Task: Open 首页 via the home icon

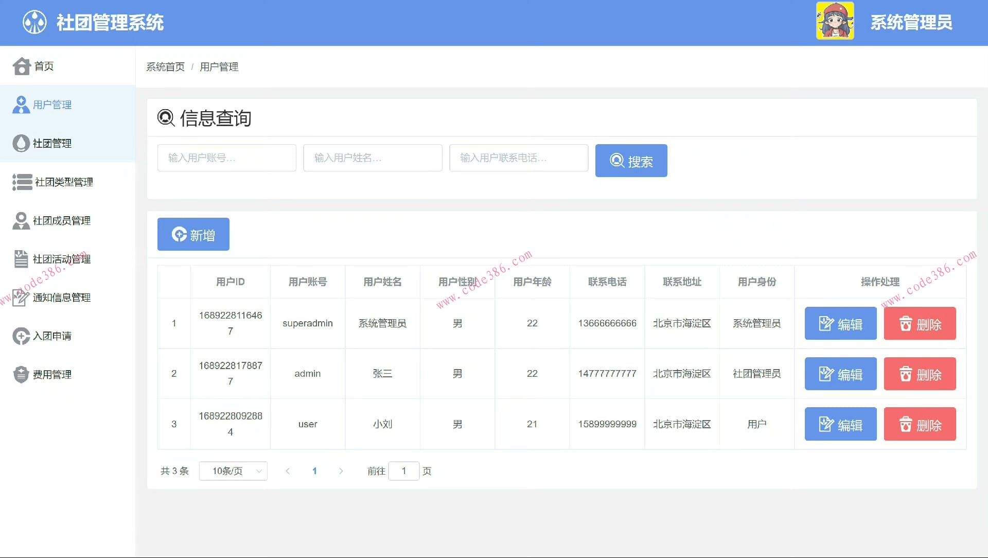Action: point(21,66)
